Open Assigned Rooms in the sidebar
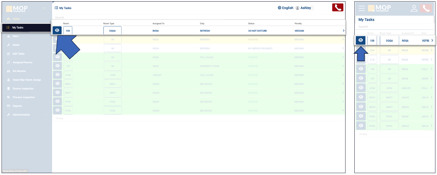437x175 pixels. tap(22, 63)
